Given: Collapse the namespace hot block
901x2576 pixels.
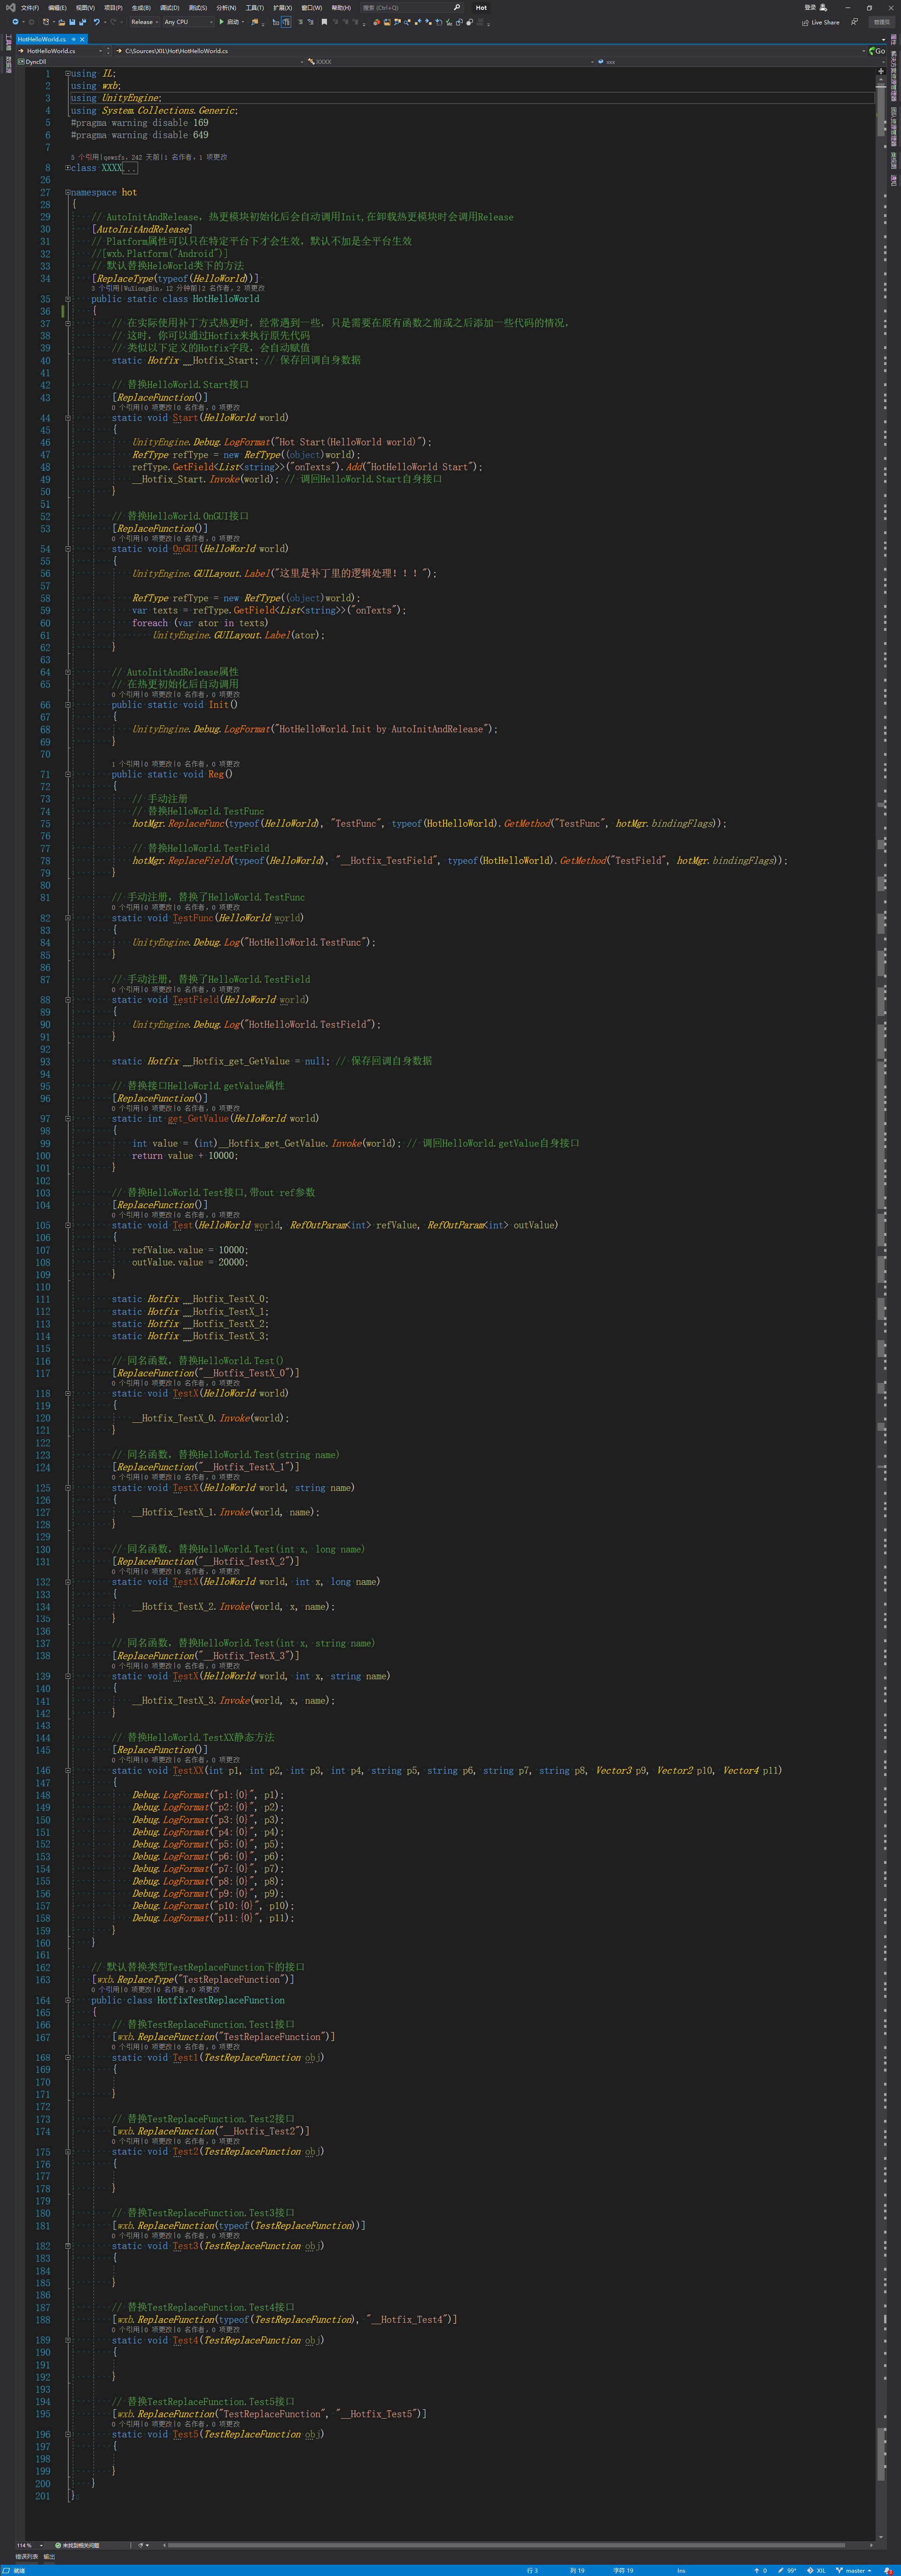Looking at the screenshot, I should 68,192.
